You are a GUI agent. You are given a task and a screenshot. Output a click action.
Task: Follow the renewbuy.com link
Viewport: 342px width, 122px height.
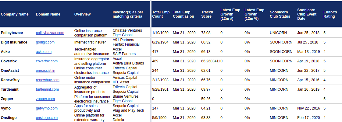(x=48, y=80)
